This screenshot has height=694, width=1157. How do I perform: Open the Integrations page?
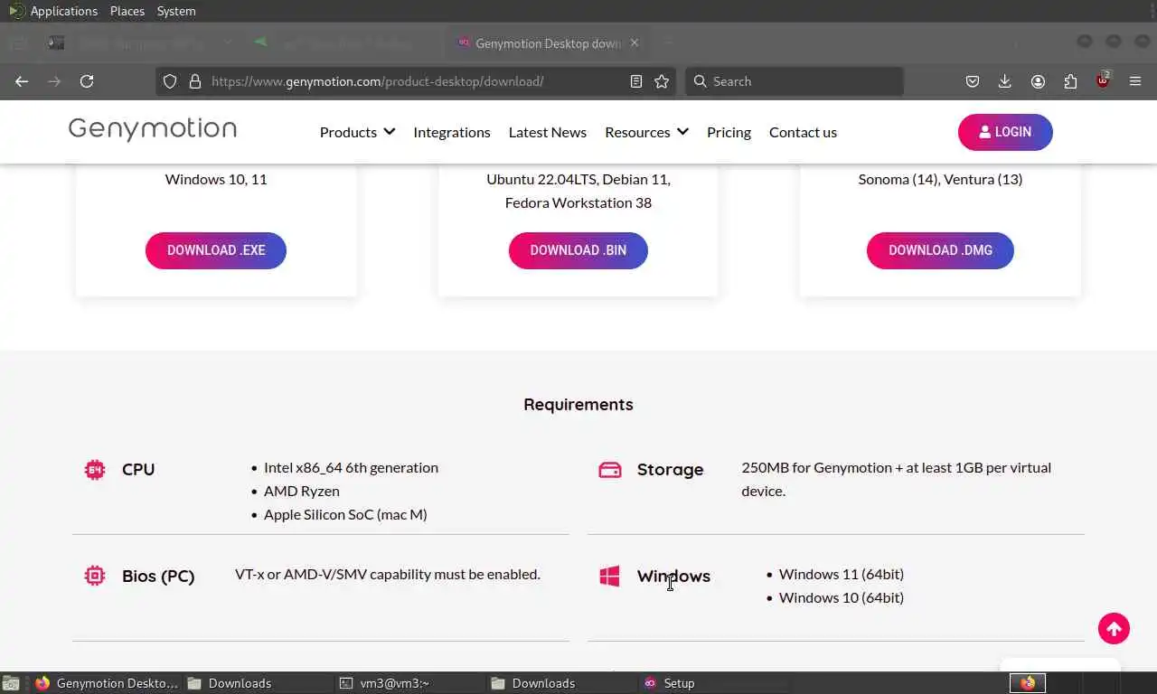pos(452,132)
